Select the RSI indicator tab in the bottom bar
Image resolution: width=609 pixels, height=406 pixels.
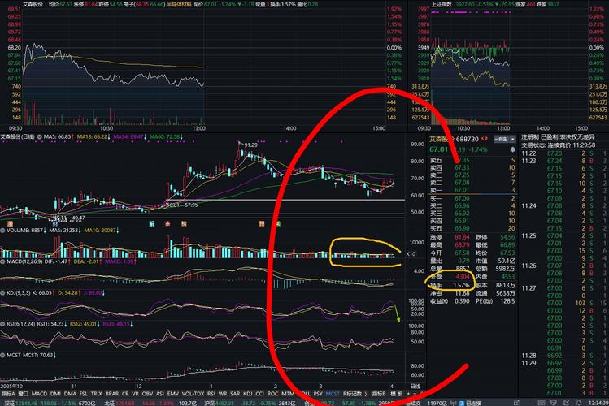[211, 394]
